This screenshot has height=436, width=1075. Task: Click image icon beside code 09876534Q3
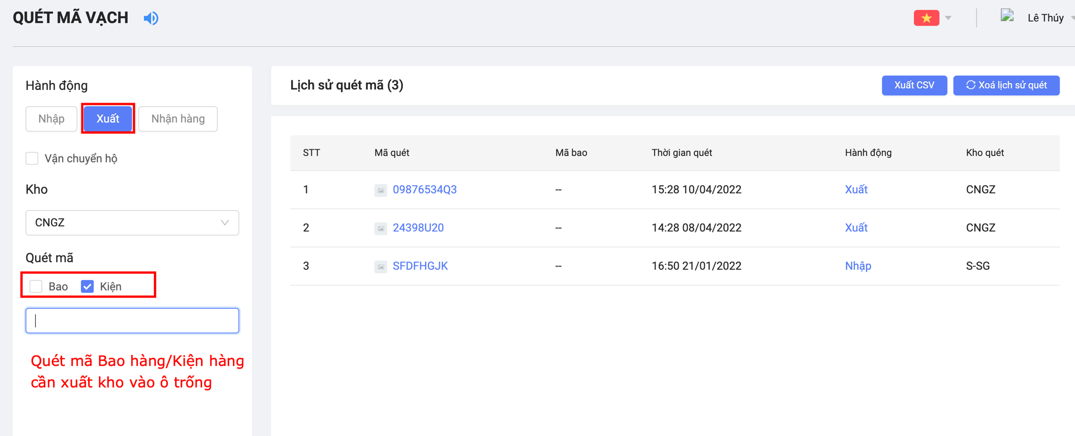coord(381,190)
